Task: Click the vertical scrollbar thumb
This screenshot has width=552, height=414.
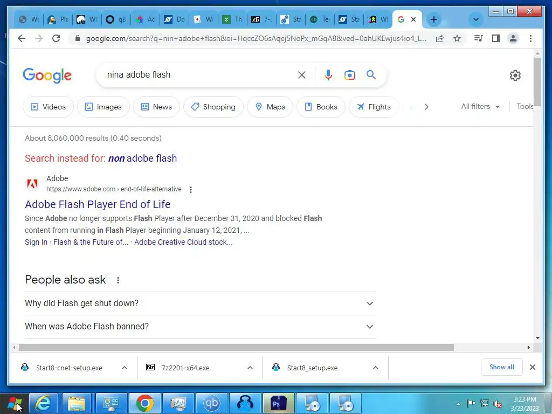Action: pos(537,81)
